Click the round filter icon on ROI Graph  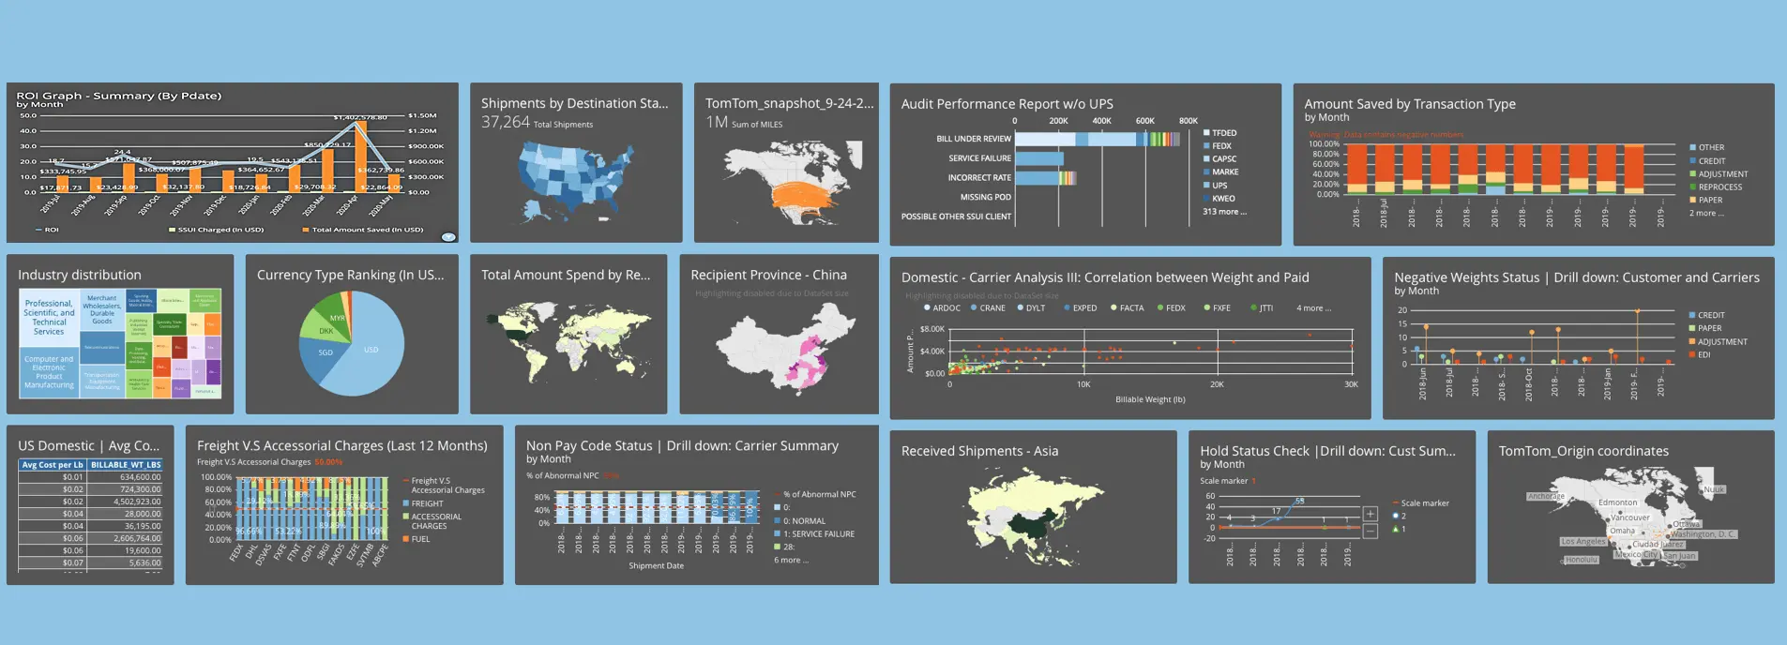[448, 237]
